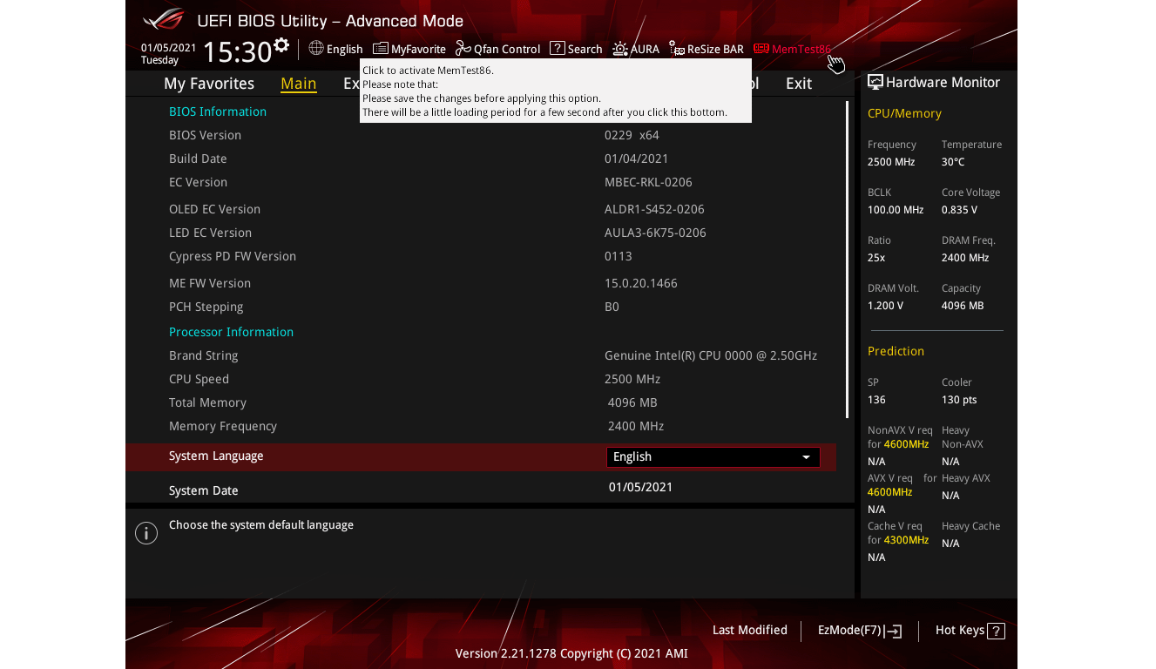
Task: Click the gear icon beside the clock
Action: [281, 45]
